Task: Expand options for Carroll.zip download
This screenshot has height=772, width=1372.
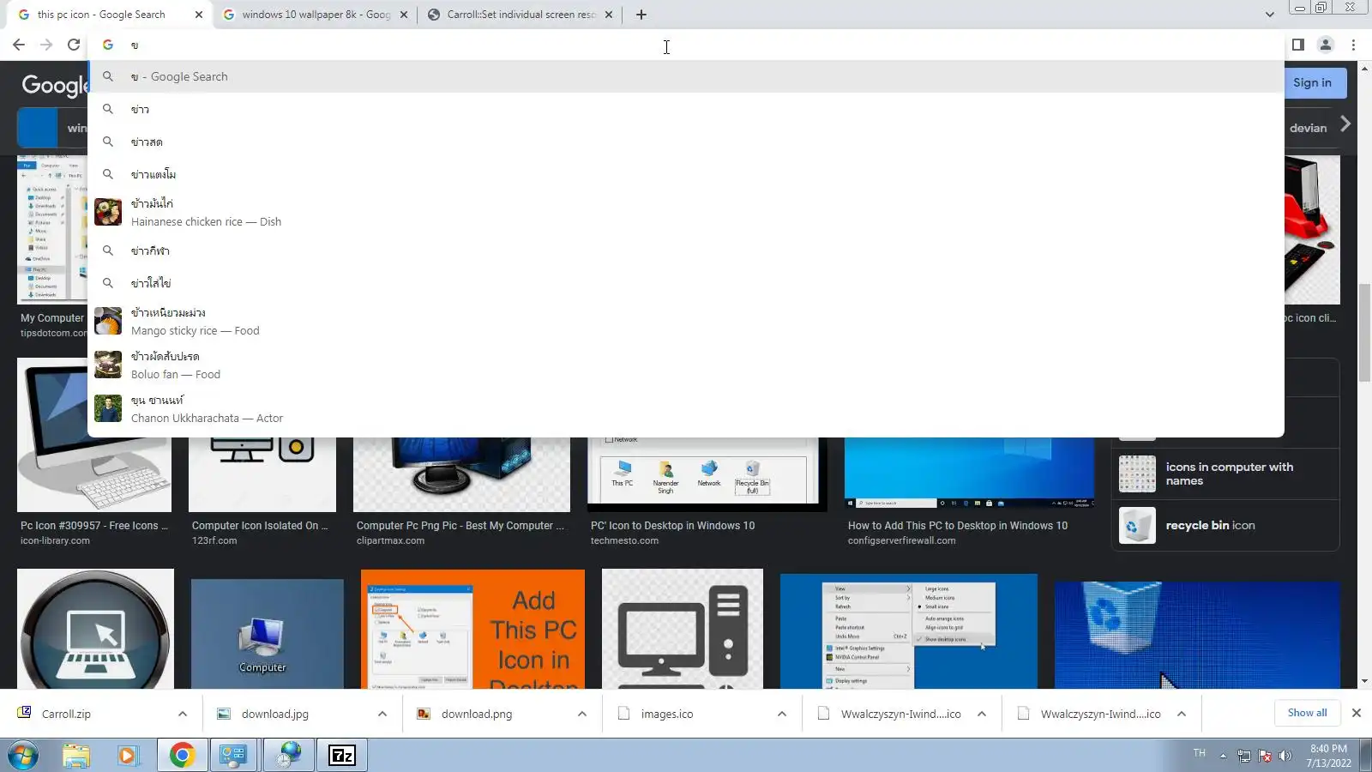Action: point(183,714)
